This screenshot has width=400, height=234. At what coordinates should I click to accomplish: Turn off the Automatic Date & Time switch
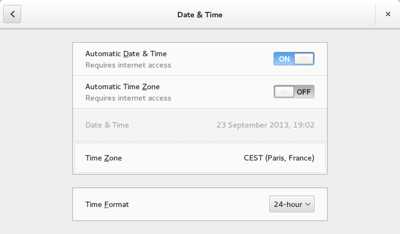294,59
